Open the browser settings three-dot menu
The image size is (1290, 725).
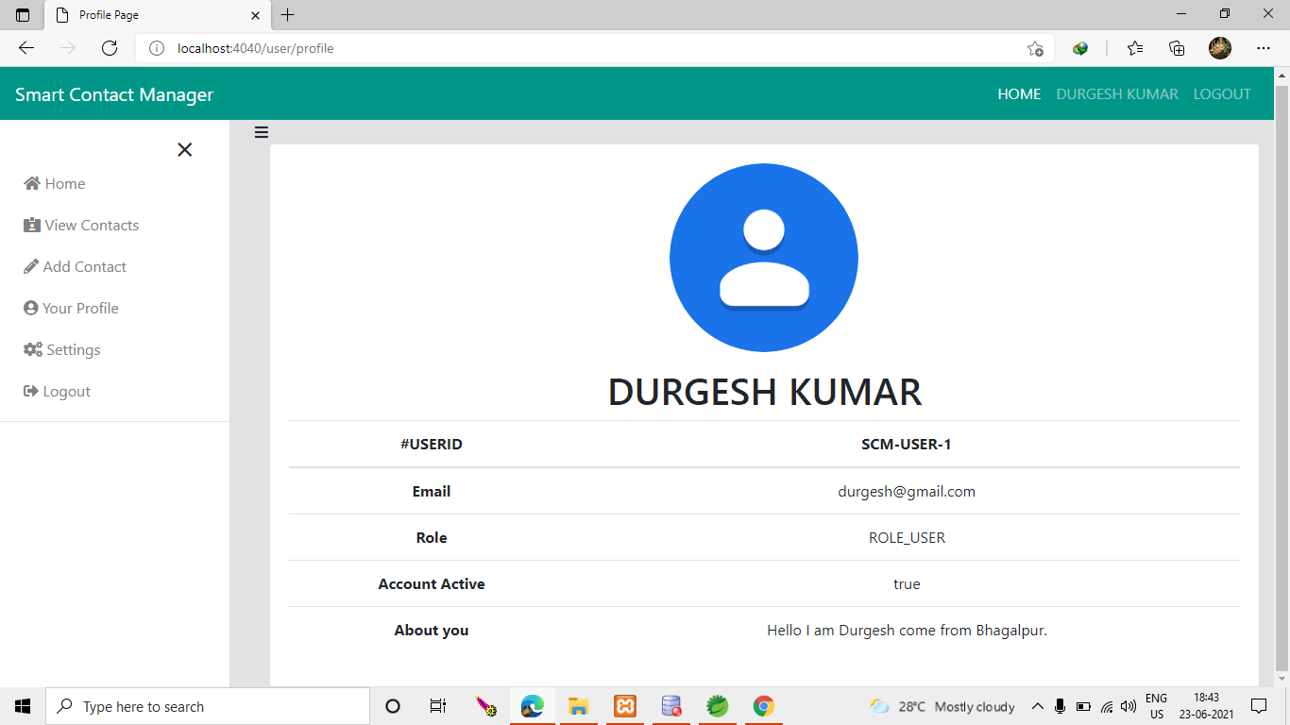(x=1264, y=48)
